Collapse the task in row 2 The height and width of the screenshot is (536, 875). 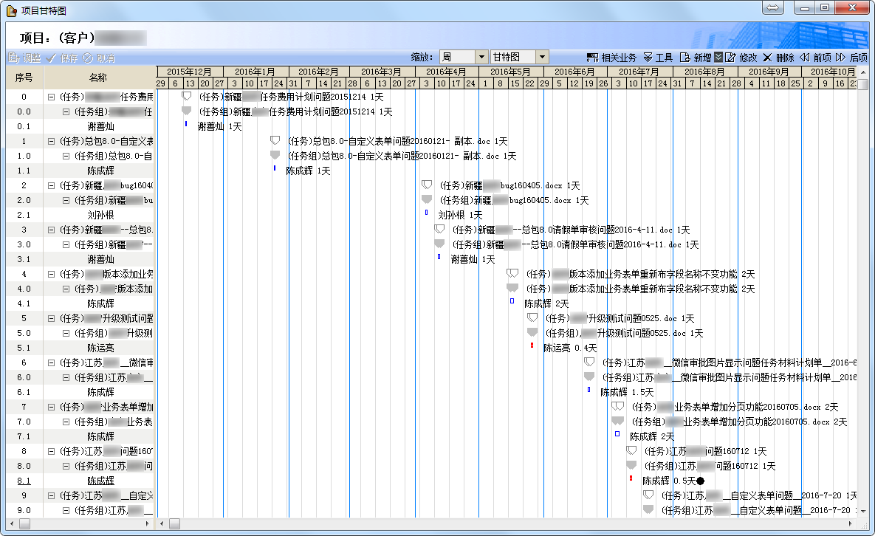pyautogui.click(x=51, y=185)
